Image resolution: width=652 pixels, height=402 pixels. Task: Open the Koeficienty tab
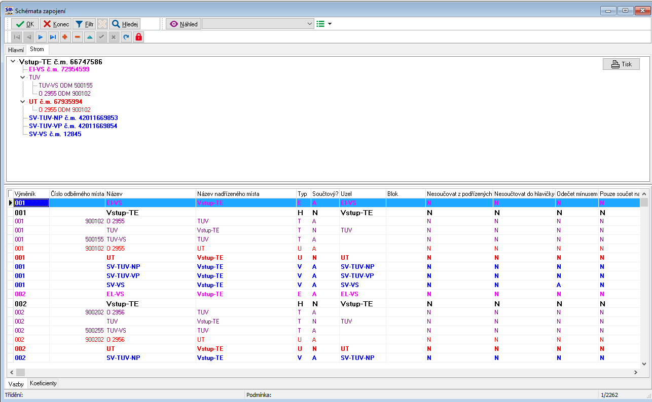tap(43, 383)
